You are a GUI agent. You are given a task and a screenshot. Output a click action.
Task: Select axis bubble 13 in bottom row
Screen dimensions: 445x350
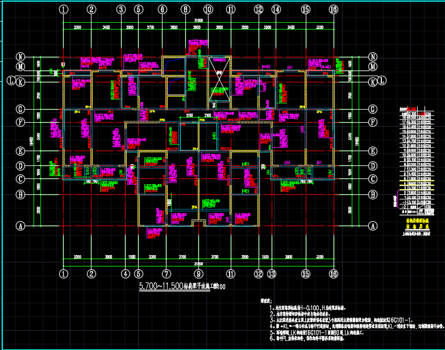272,273
